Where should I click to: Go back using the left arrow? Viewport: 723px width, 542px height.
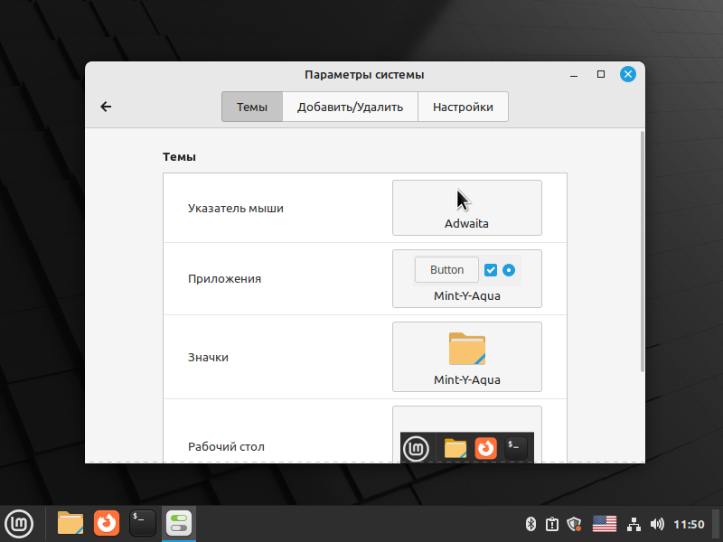pyautogui.click(x=106, y=107)
